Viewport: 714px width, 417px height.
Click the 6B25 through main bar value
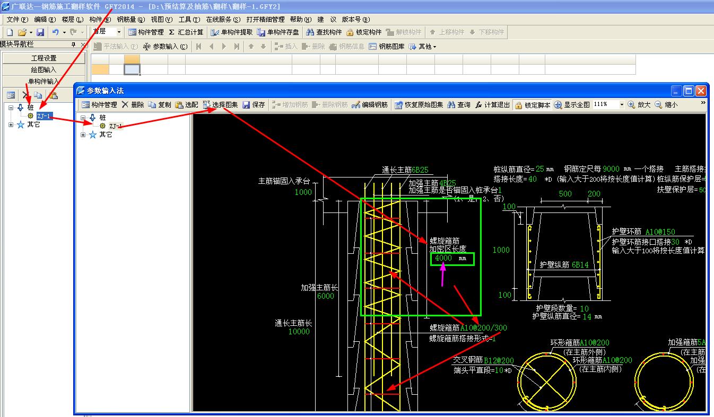pyautogui.click(x=420, y=170)
